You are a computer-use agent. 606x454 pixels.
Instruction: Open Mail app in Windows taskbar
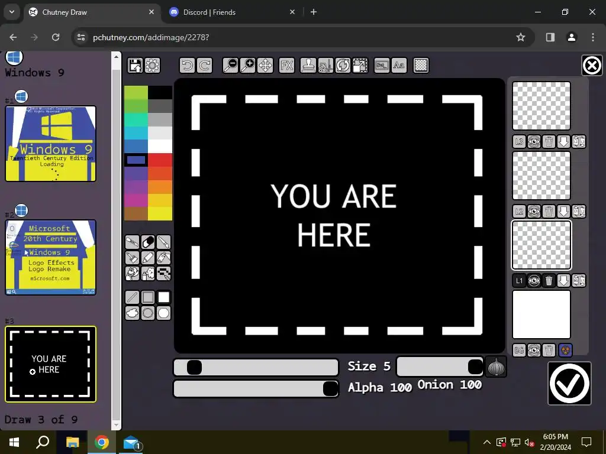pos(132,442)
